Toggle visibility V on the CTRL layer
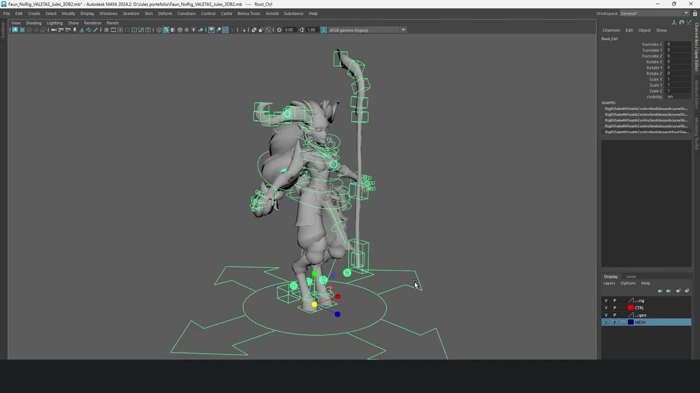Viewport: 700px width, 393px height. tap(606, 308)
